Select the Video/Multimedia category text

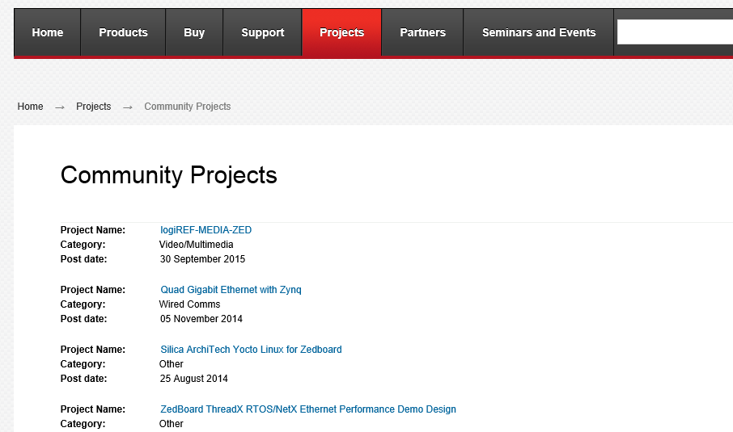click(x=197, y=245)
